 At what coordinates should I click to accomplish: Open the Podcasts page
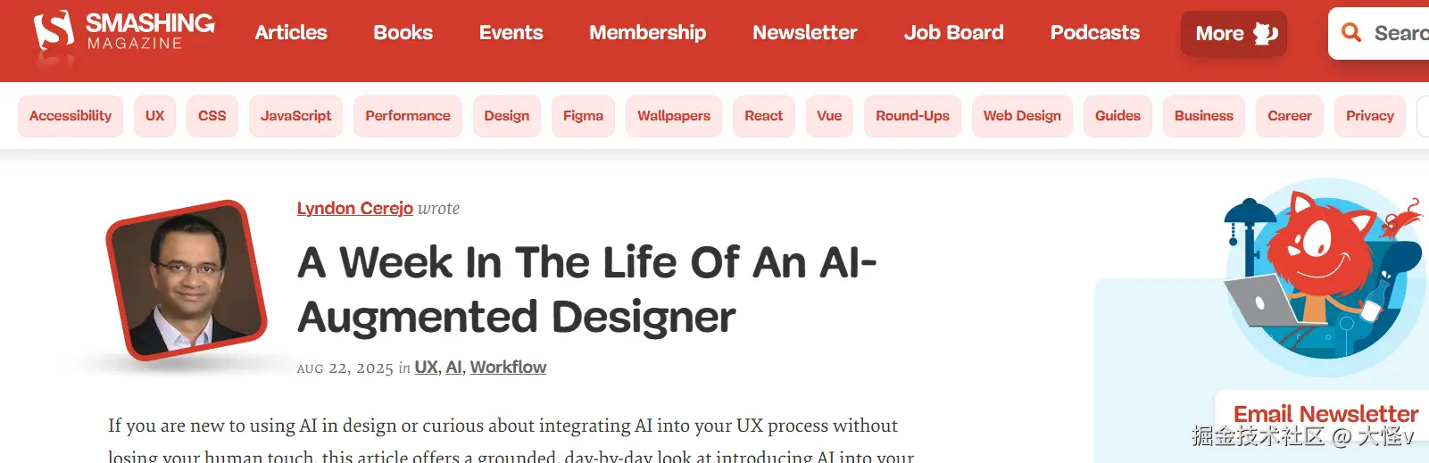(1094, 33)
